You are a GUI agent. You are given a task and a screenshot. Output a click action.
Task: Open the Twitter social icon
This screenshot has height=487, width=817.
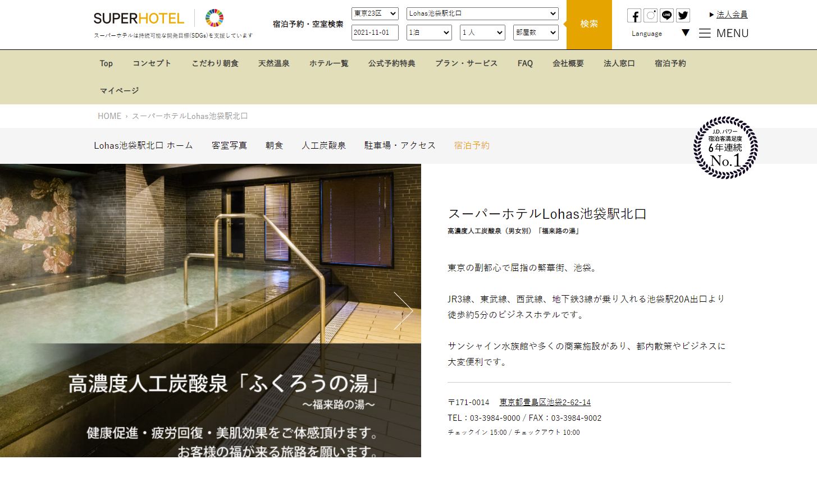[x=683, y=16]
